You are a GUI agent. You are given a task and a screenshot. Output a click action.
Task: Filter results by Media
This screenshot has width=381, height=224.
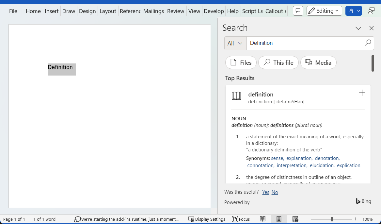click(x=318, y=62)
